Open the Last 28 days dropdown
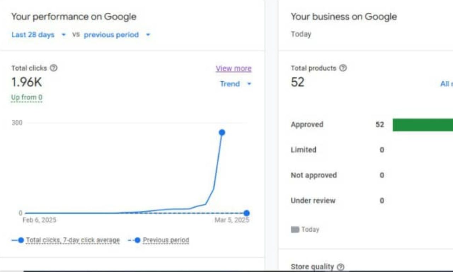453x272 pixels. 39,35
